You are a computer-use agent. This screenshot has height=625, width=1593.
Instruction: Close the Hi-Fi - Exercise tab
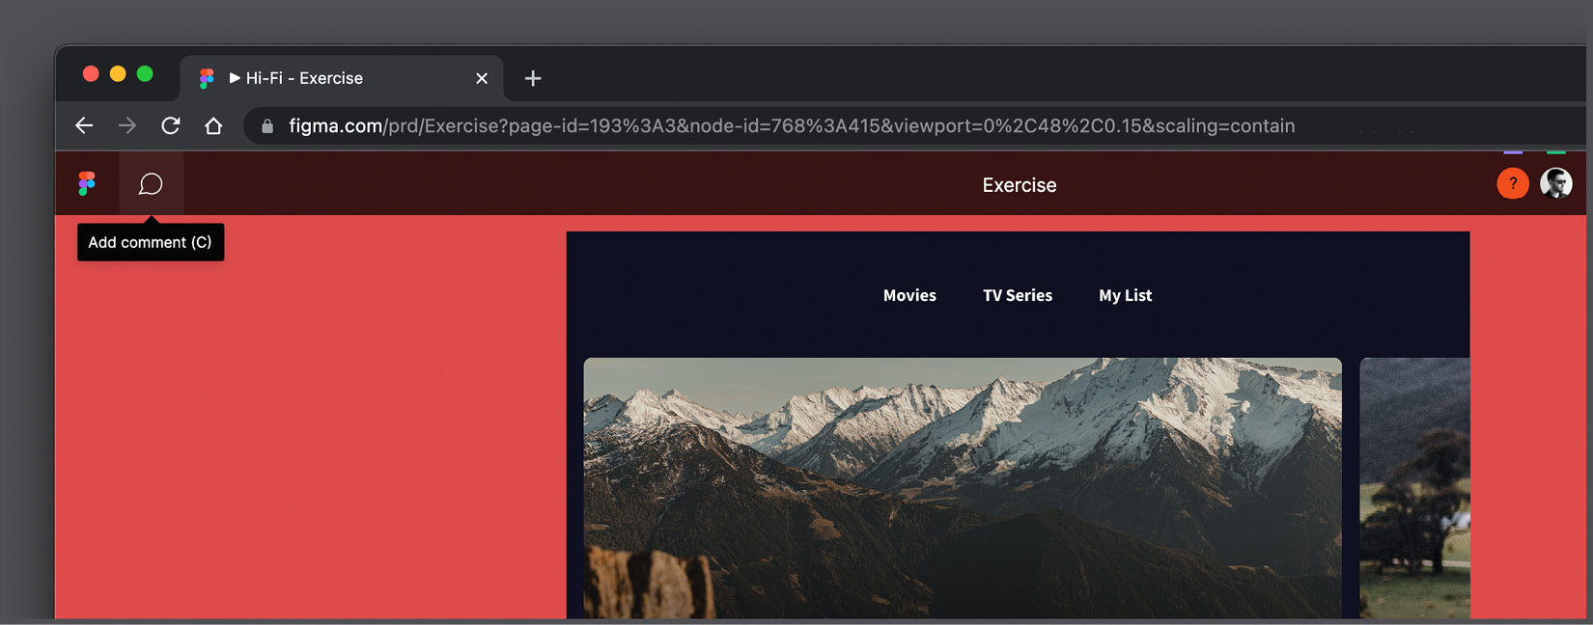[482, 78]
